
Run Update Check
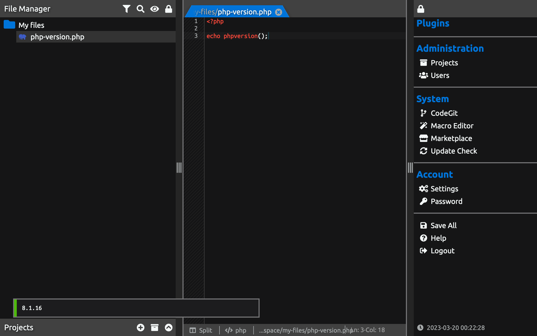[x=454, y=151]
